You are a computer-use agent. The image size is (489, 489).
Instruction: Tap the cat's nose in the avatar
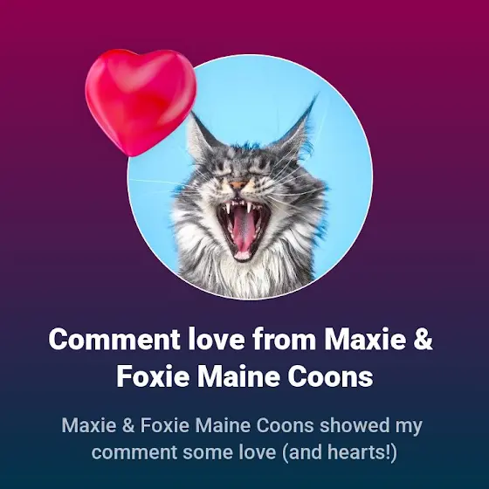[x=238, y=185]
